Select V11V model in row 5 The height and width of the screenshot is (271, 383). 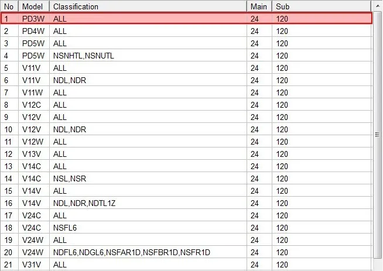34,68
